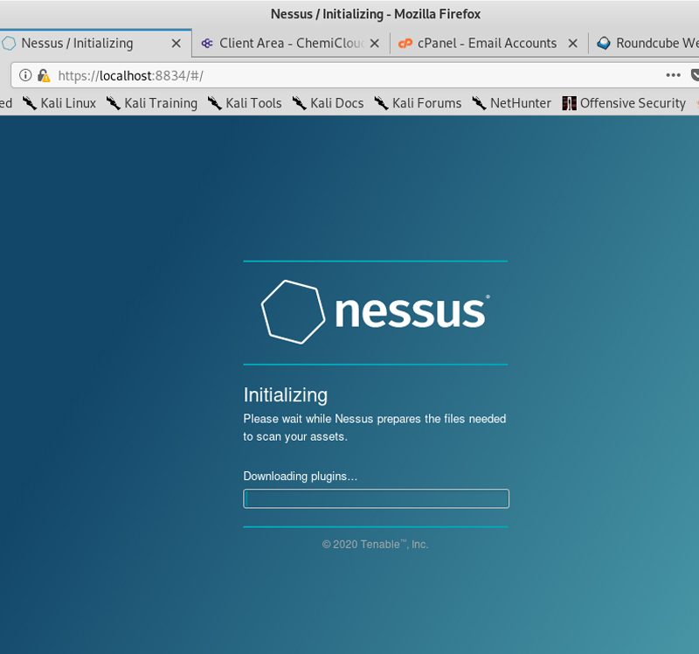Click the site information icon in address bar

pos(25,75)
